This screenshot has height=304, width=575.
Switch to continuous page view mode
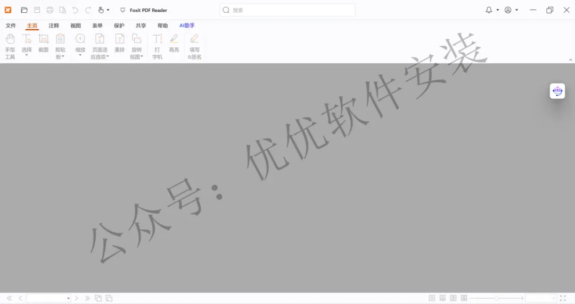[x=442, y=298]
